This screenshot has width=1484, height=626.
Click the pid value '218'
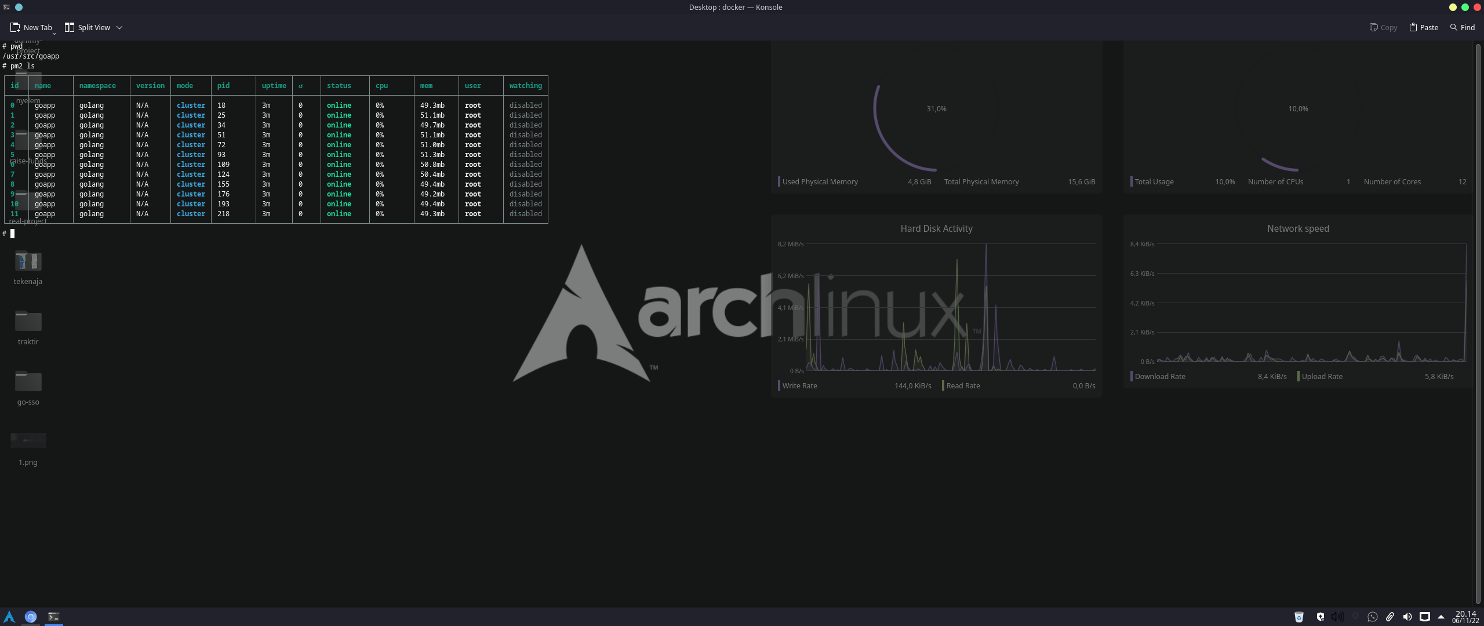(223, 214)
